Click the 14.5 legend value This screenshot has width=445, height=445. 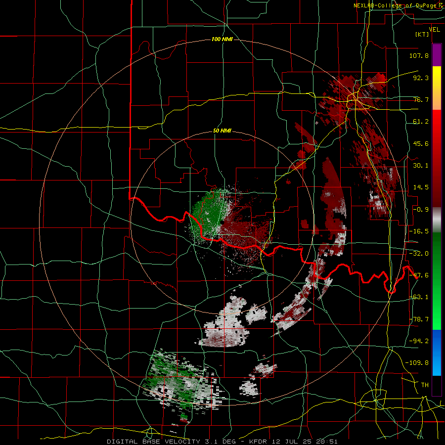pos(421,187)
